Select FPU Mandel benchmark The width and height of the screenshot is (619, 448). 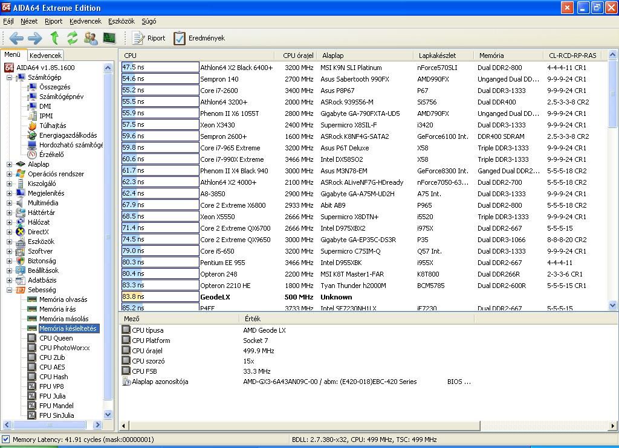[x=56, y=406]
